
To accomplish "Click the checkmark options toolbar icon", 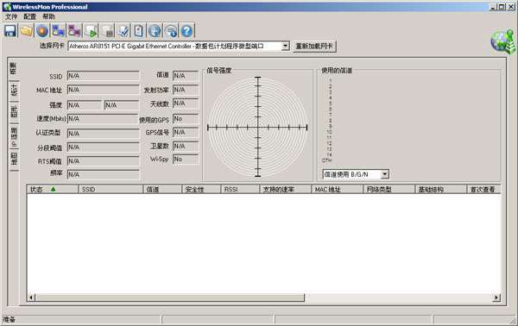I will coord(123,31).
